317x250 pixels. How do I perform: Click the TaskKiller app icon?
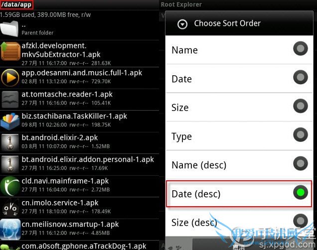click(x=10, y=121)
